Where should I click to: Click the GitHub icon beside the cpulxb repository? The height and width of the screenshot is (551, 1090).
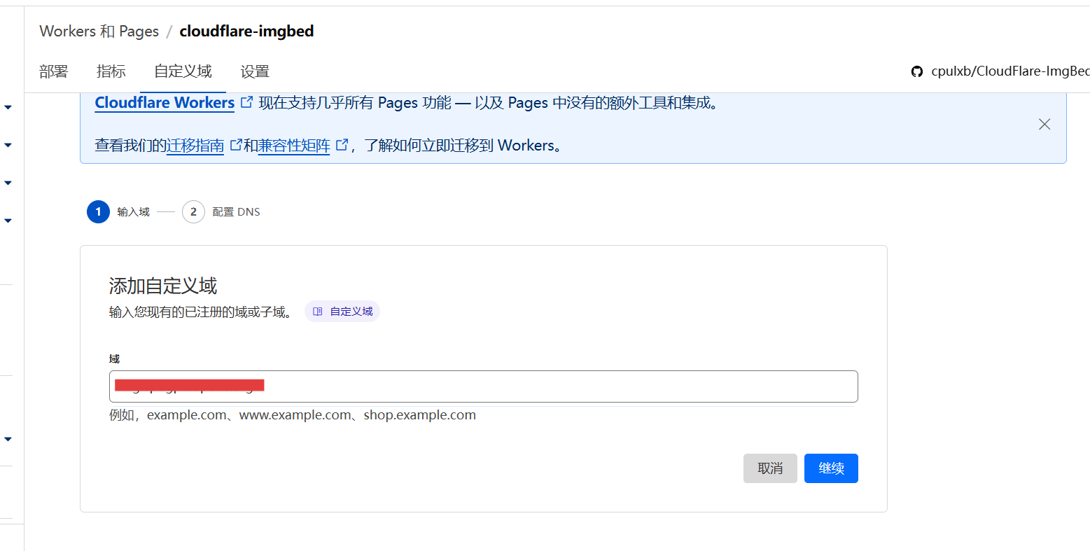point(917,71)
